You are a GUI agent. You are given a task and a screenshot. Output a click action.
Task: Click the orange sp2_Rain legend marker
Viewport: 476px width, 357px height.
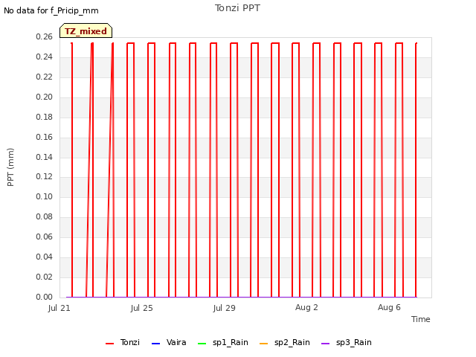tap(264, 344)
